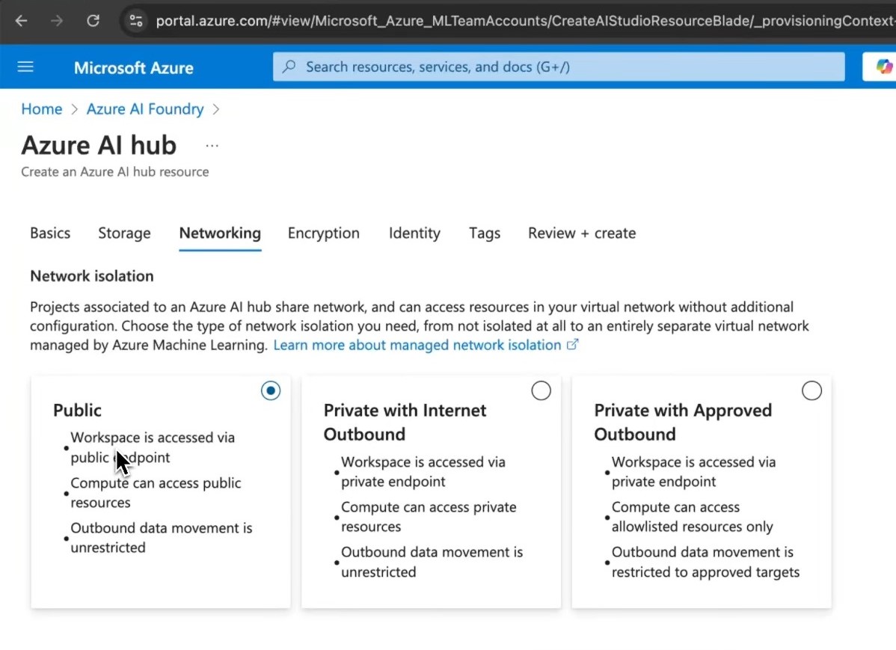This screenshot has width=896, height=650.
Task: Open the Identity tab
Action: 414,233
